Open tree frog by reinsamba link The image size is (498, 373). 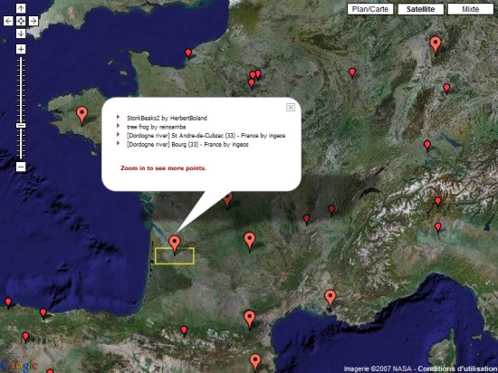click(x=156, y=127)
